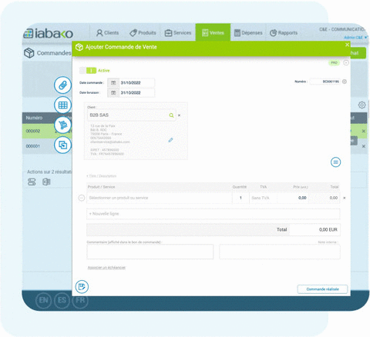Click the Date commande field
The height and width of the screenshot is (337, 370).
pos(137,83)
